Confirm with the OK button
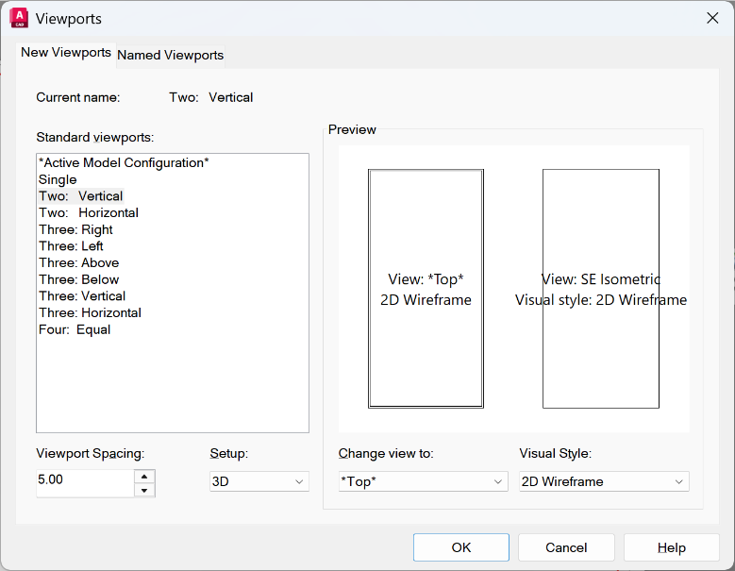 coord(461,547)
